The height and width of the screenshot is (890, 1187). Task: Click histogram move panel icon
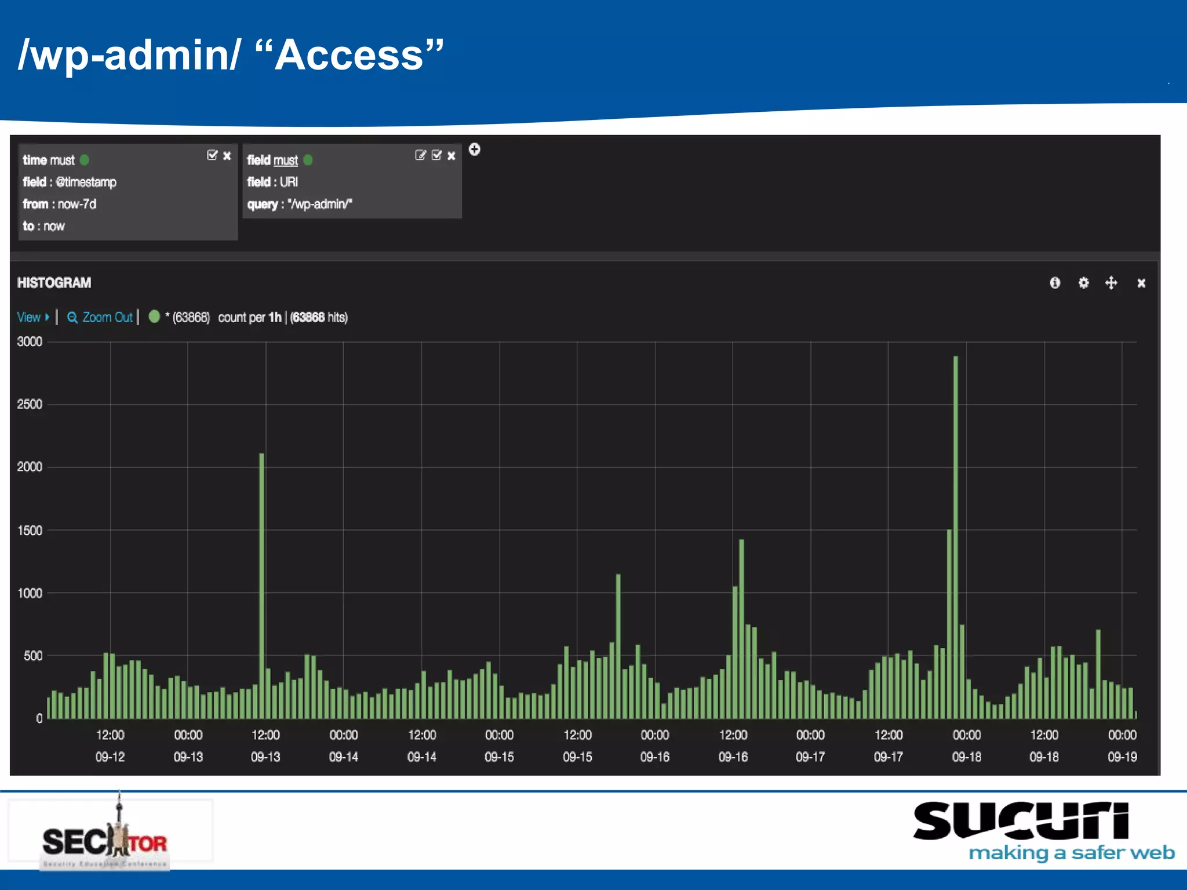[1111, 283]
